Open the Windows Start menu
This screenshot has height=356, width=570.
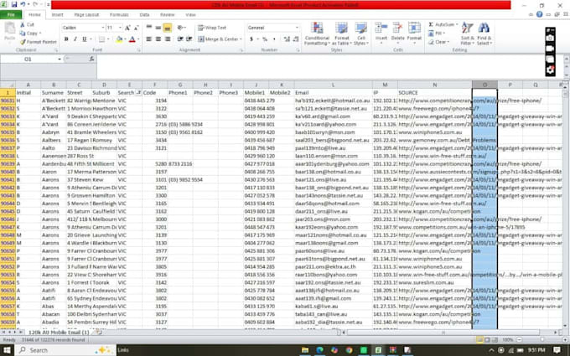click(7, 350)
